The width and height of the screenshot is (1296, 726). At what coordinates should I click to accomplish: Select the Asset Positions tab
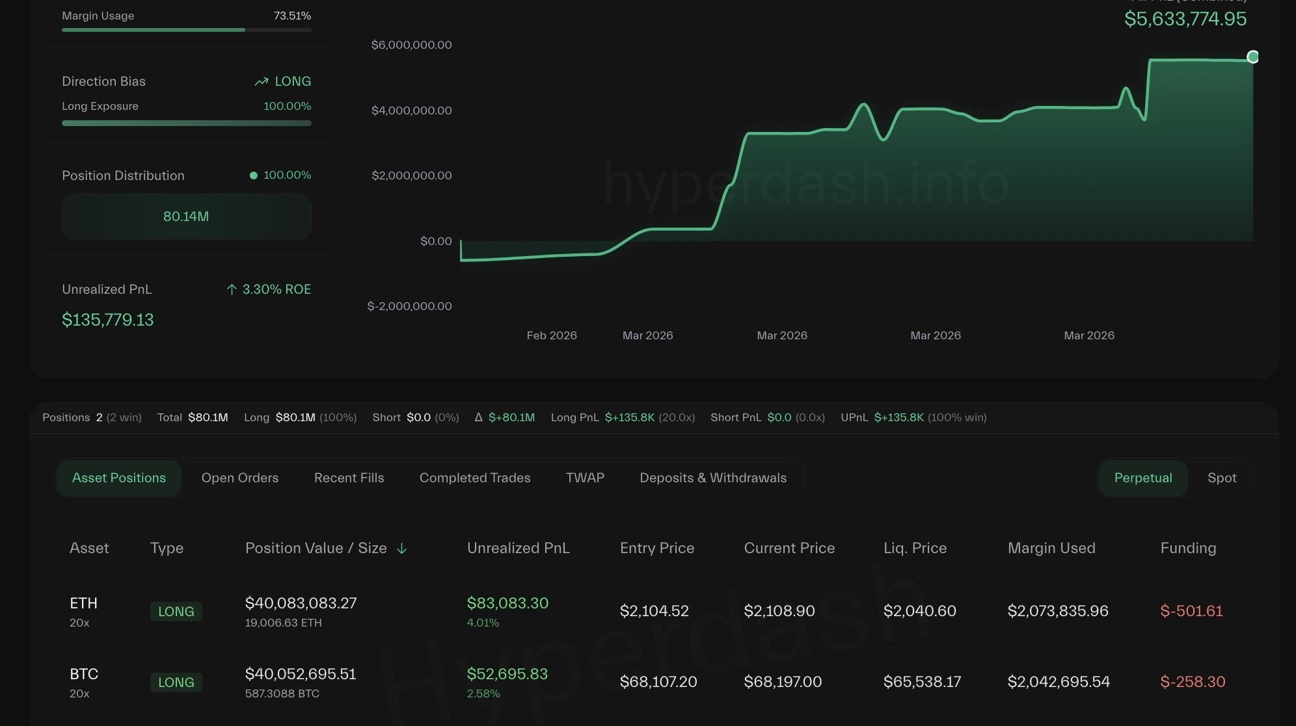118,478
